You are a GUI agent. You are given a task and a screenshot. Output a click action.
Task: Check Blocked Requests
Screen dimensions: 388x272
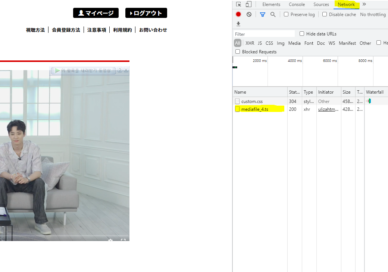pos(238,51)
